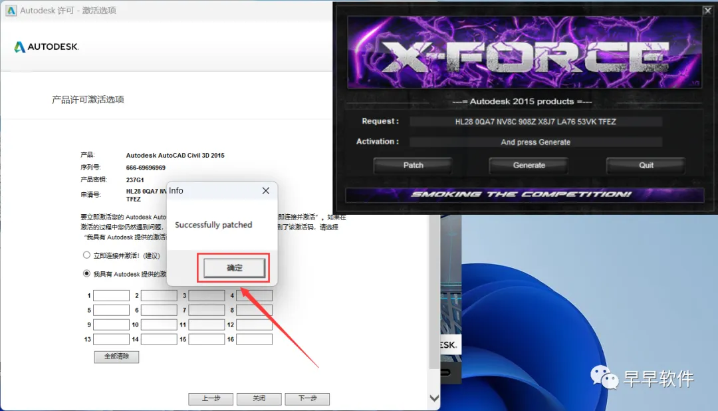Click the 上一步 button

point(211,398)
